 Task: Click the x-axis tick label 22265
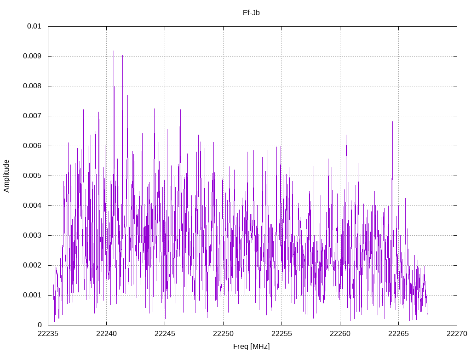click(x=399, y=334)
